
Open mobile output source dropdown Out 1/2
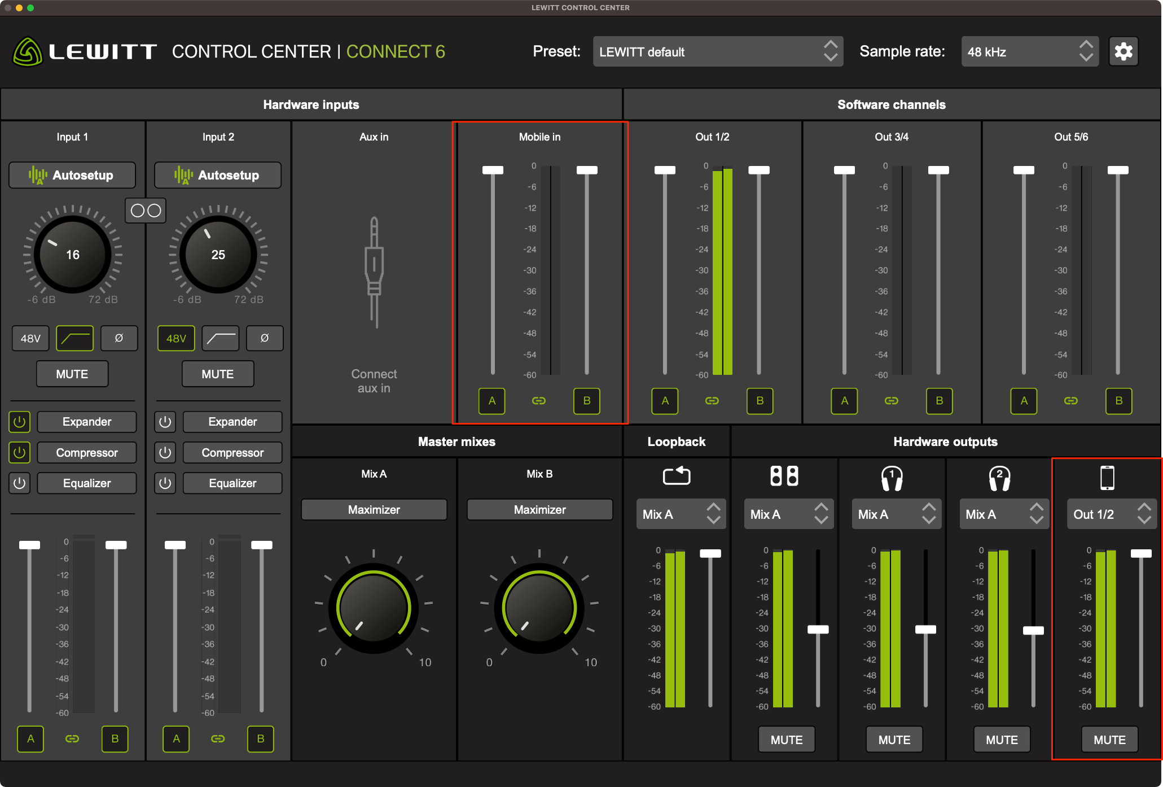click(1112, 514)
